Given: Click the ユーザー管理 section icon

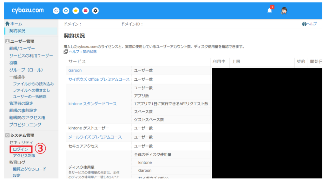Looking at the screenshot, I should 7,41.
